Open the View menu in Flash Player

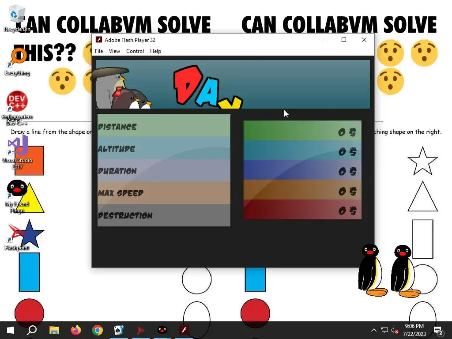coord(114,51)
